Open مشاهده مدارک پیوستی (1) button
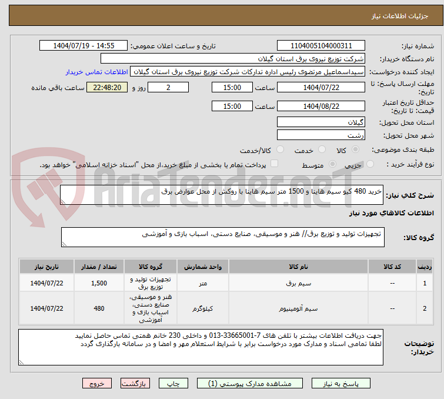Image resolution: width=444 pixels, height=399 pixels. click(x=250, y=384)
